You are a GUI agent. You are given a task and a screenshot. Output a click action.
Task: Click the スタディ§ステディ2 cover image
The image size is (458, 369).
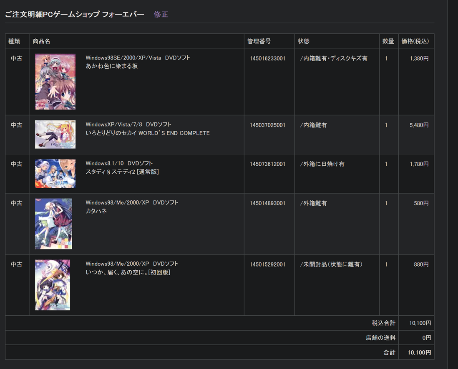click(x=55, y=174)
